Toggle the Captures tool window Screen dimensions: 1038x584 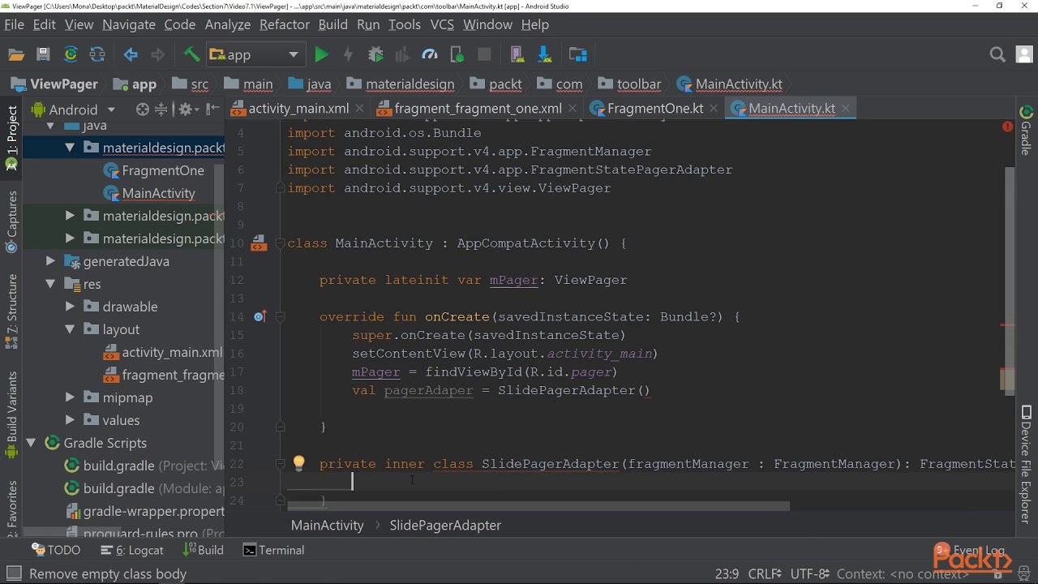(11, 221)
